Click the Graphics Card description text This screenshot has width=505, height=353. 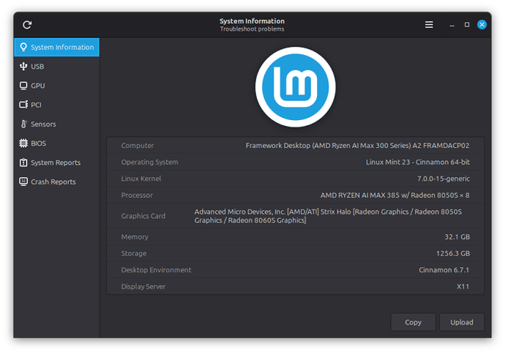(328, 216)
